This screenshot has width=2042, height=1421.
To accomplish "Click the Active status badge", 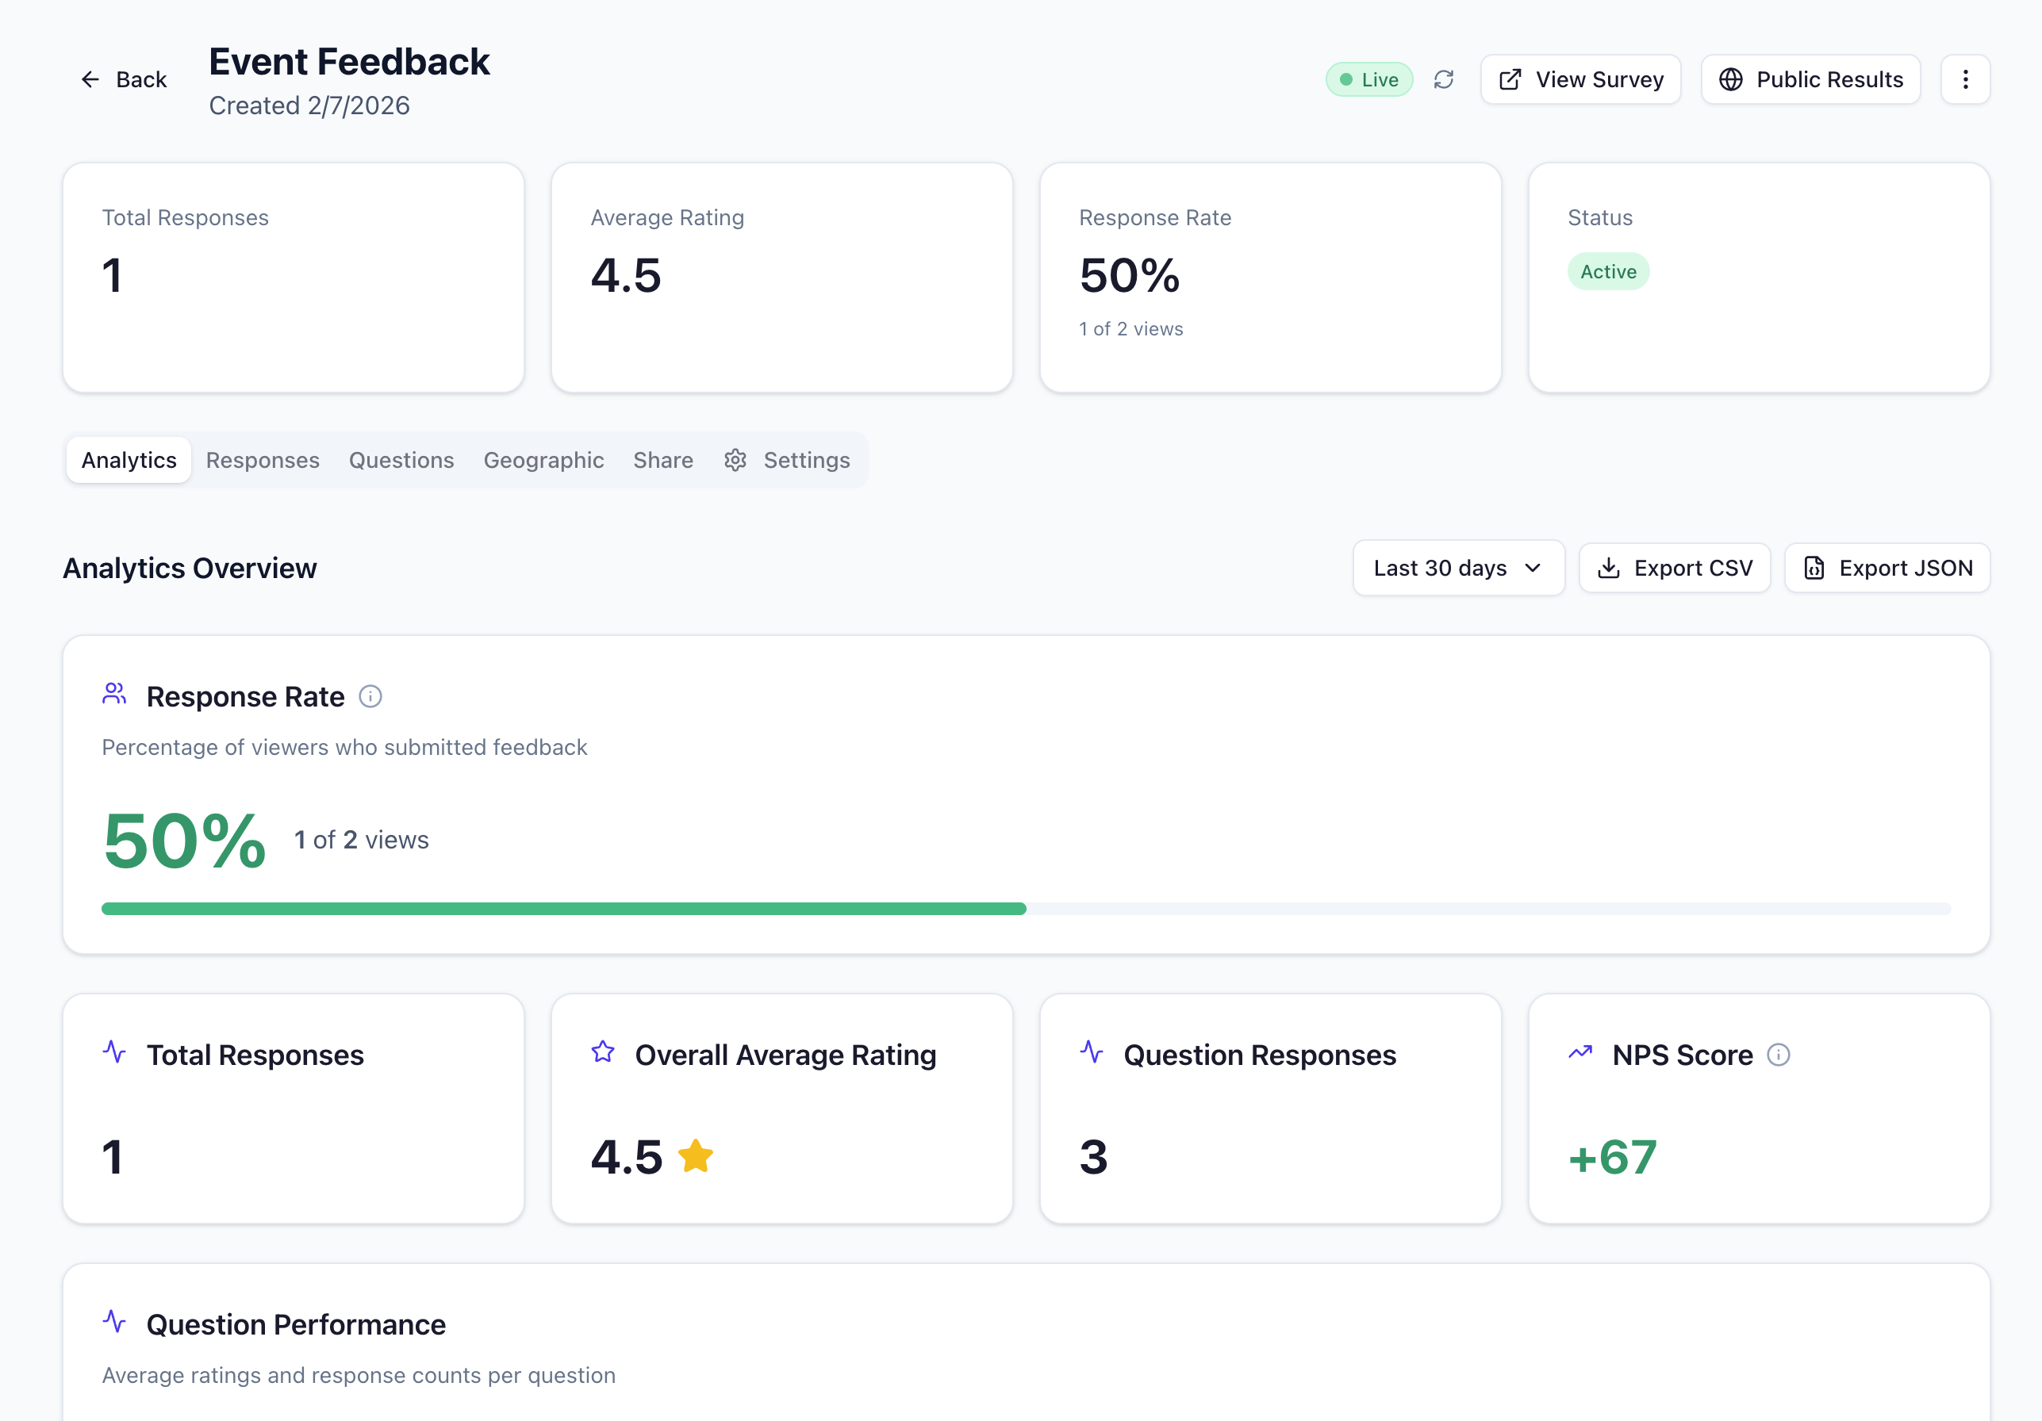I will 1607,271.
